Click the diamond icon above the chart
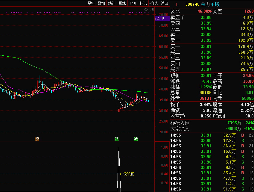The width and height of the screenshot is (254, 192). coord(146,10)
